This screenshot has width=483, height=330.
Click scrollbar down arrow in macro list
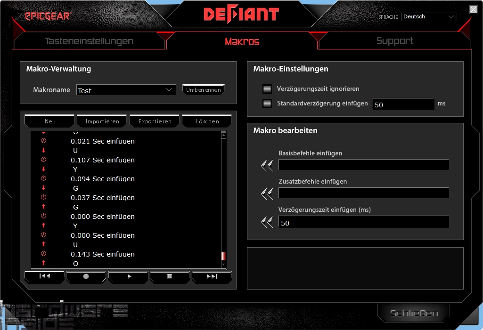point(224,264)
